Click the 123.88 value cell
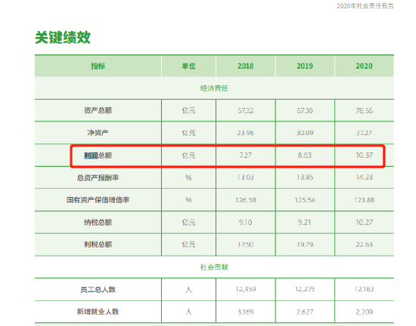The width and height of the screenshot is (416, 326). [365, 200]
